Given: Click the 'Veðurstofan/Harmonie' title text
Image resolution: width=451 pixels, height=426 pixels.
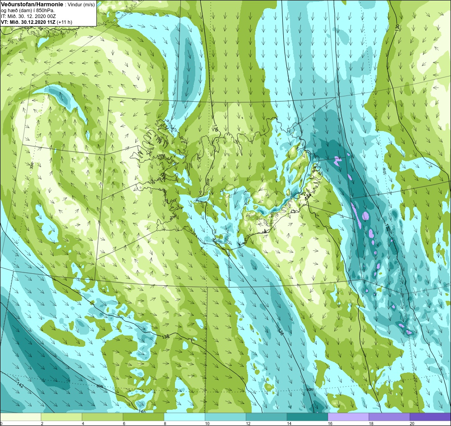Looking at the screenshot, I should tap(31, 5).
